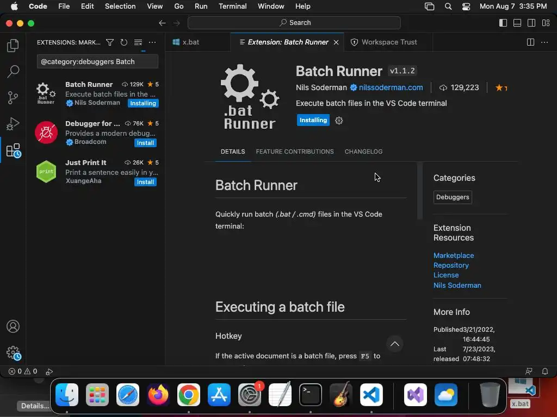Select Debugger for... extension by Broadcom
The image size is (557, 417).
pyautogui.click(x=97, y=132)
